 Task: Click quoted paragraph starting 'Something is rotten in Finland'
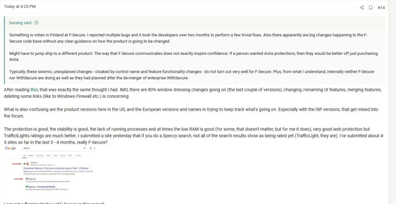(x=189, y=38)
